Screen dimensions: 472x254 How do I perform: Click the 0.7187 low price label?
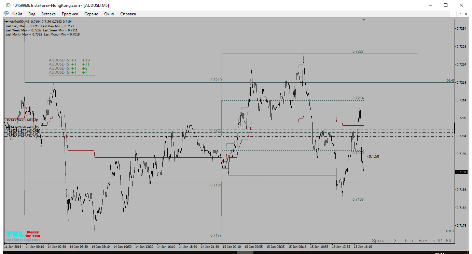pyautogui.click(x=358, y=199)
